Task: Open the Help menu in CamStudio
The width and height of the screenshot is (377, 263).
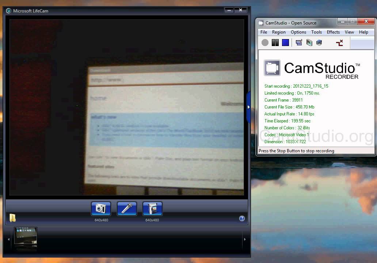Action: (x=363, y=32)
